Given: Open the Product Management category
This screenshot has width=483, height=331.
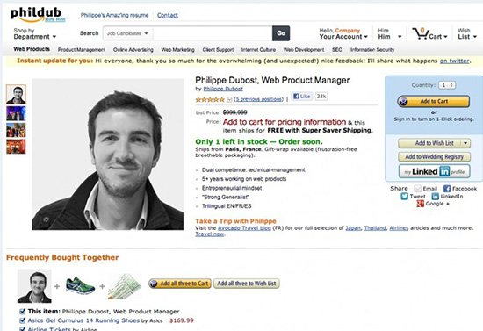Looking at the screenshot, I should point(82,49).
